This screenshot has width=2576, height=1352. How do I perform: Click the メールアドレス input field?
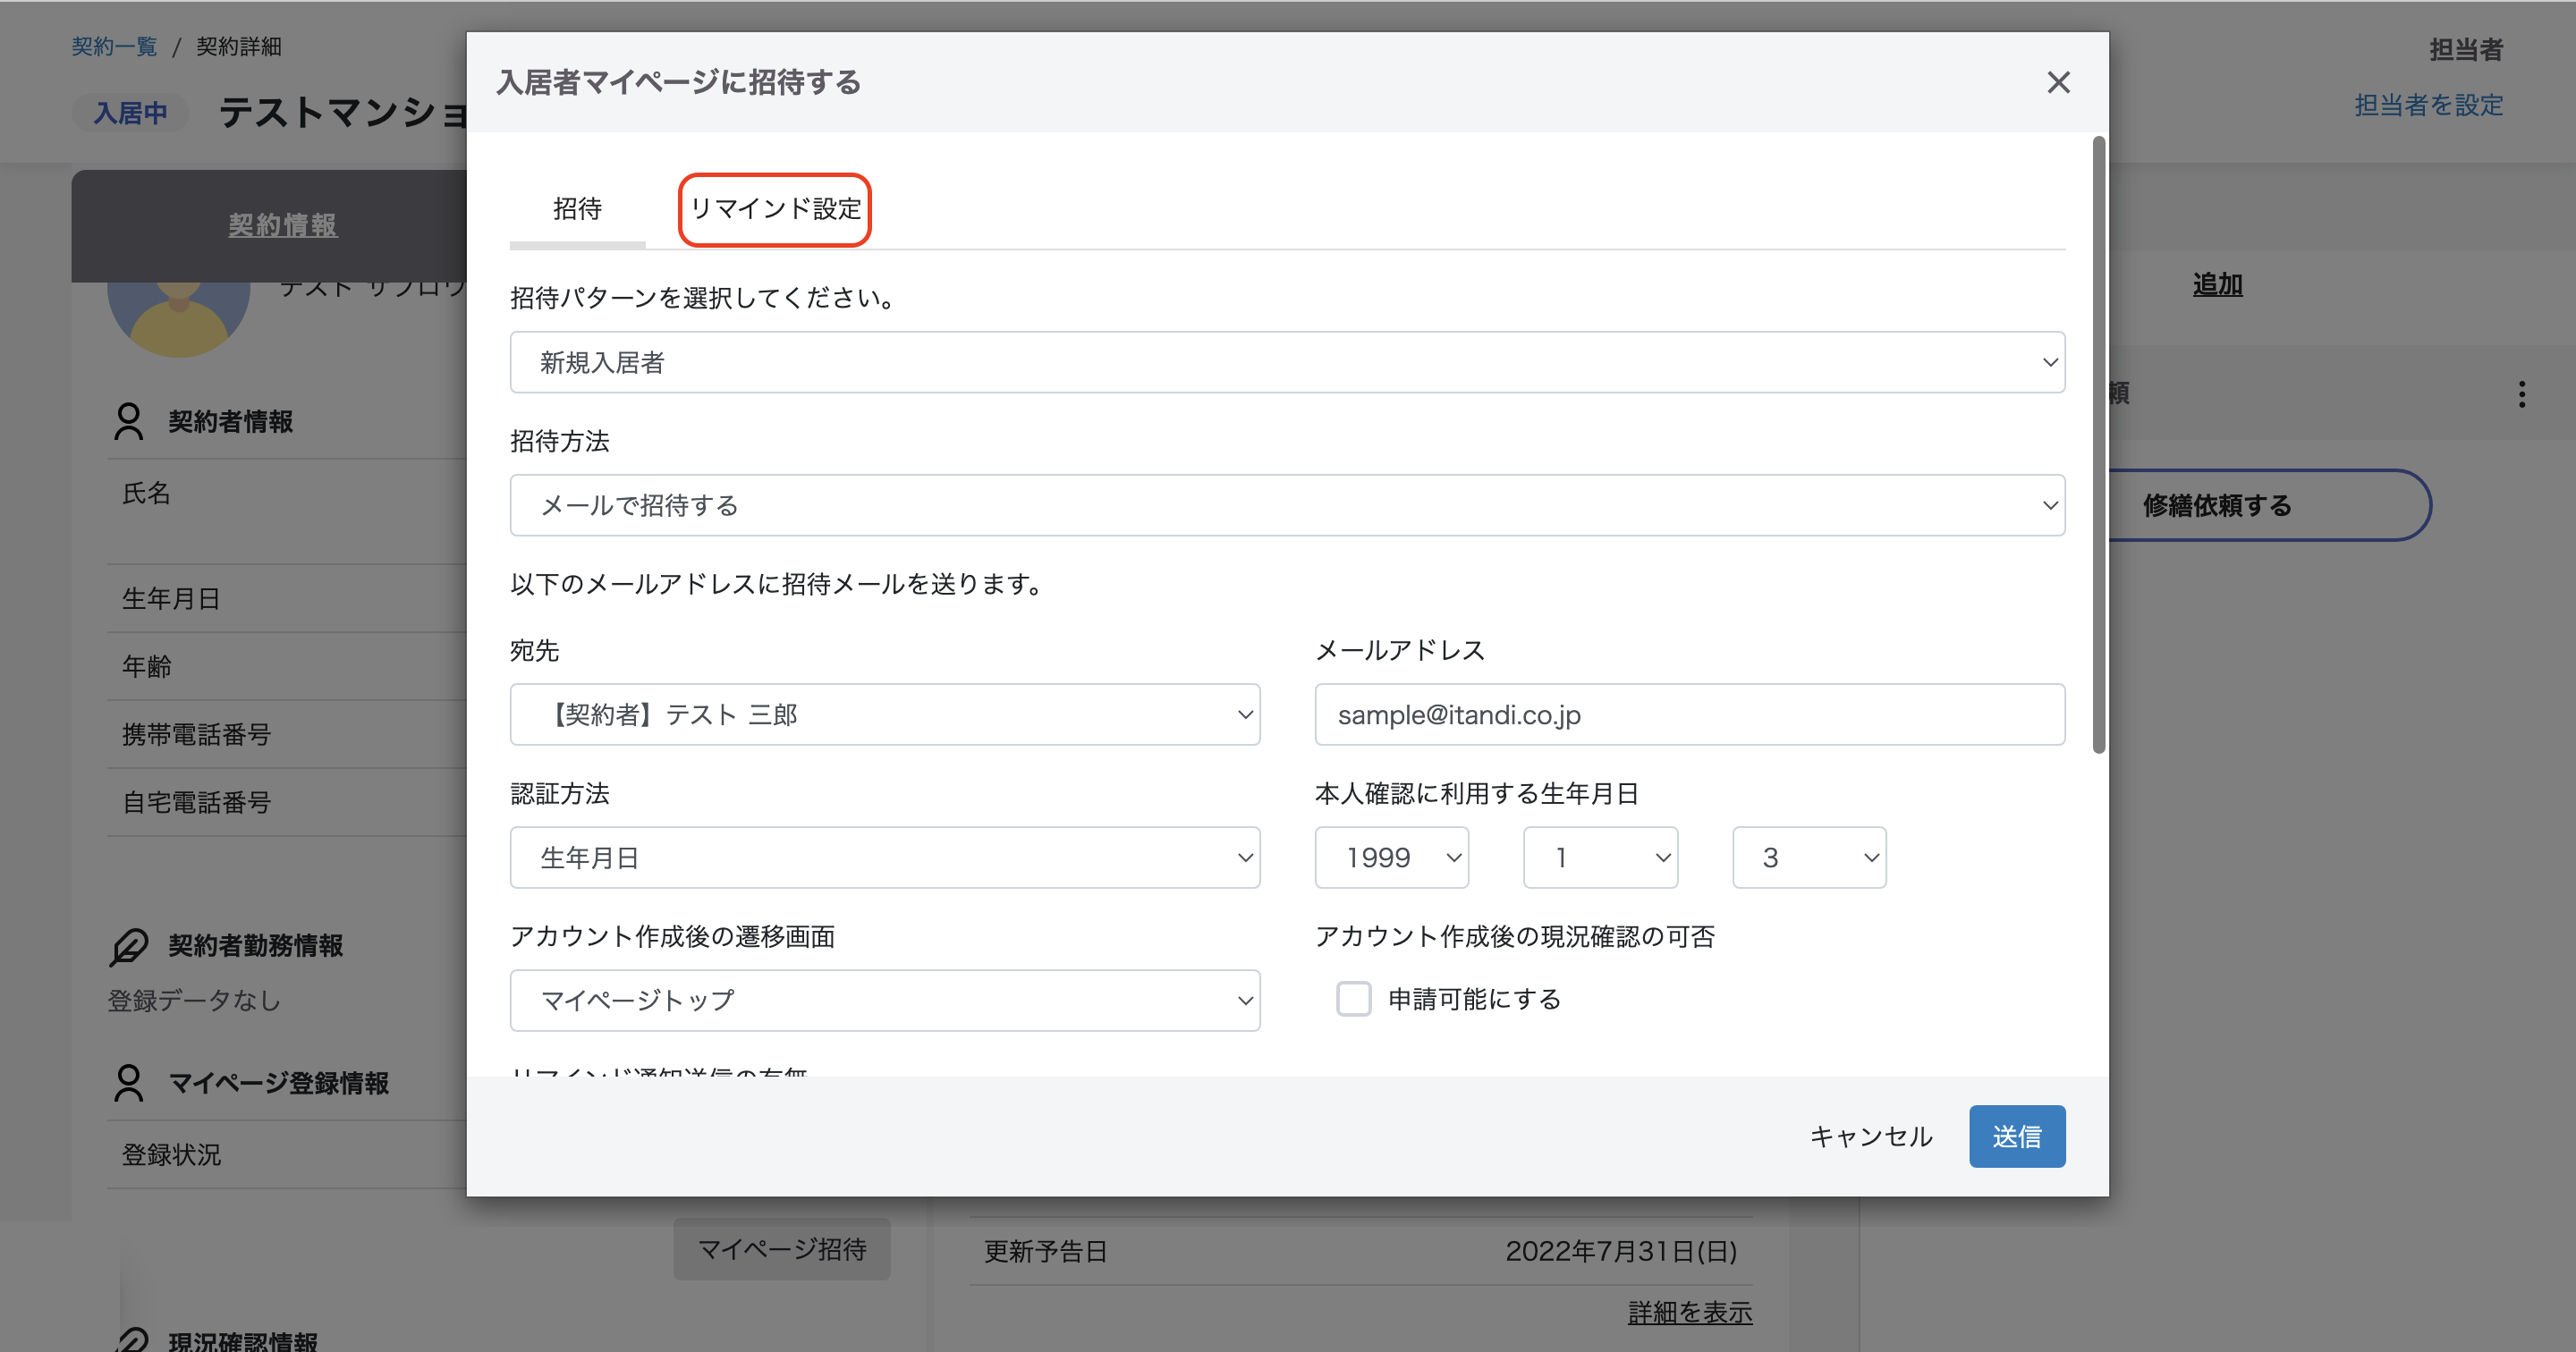pyautogui.click(x=1690, y=715)
